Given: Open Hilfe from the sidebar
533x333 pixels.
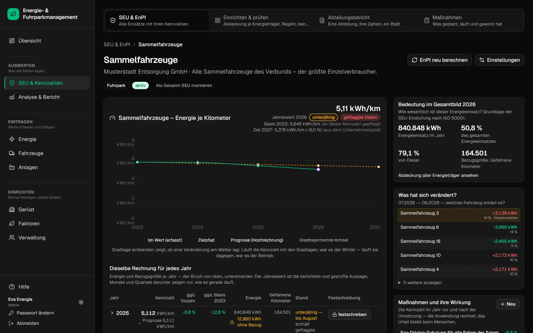Looking at the screenshot, I should [x=47, y=287].
